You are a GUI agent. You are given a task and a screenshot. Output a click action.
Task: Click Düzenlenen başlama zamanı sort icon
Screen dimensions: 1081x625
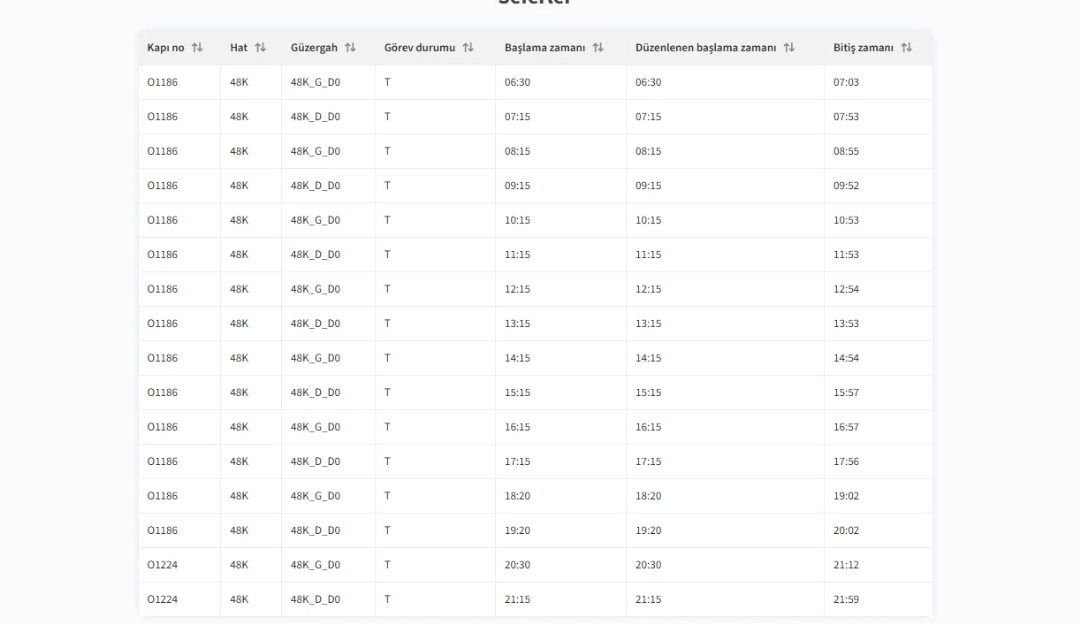click(788, 48)
